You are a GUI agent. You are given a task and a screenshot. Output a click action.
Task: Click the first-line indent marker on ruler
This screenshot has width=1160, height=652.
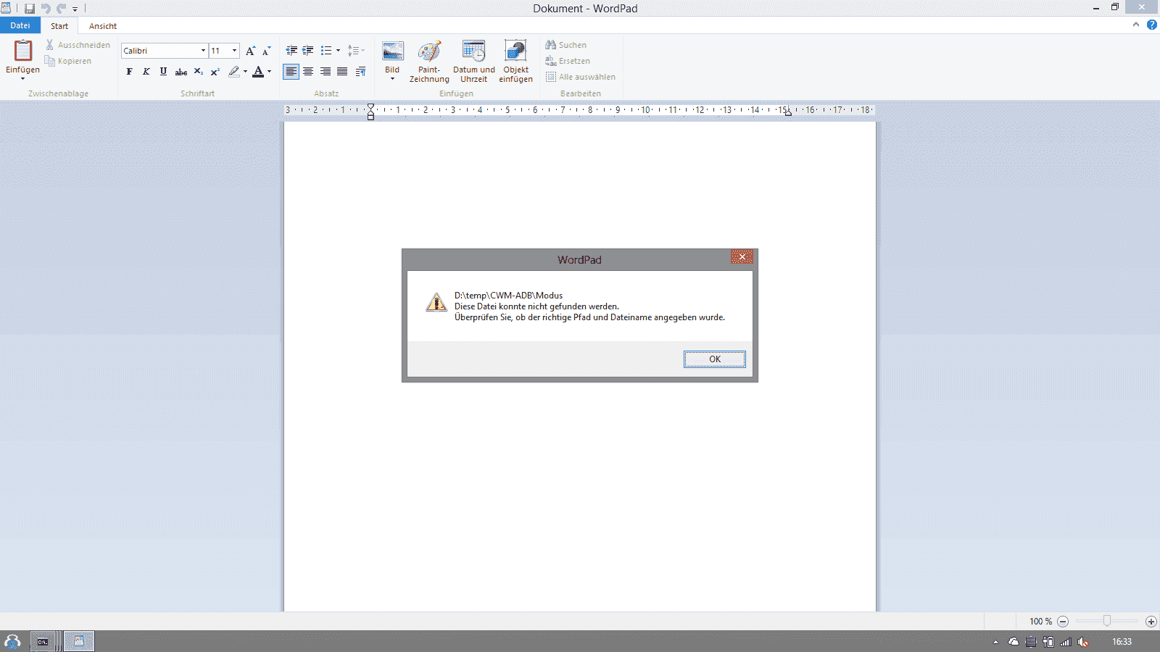click(x=370, y=107)
